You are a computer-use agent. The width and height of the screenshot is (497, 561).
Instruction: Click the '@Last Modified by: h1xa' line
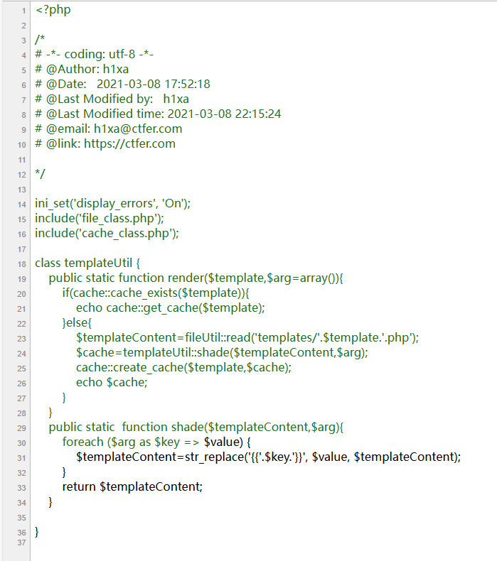112,99
